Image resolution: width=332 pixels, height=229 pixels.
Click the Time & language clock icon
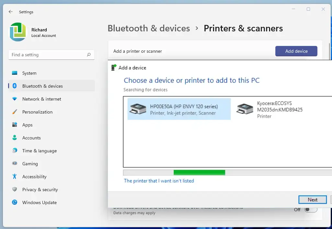(15, 150)
